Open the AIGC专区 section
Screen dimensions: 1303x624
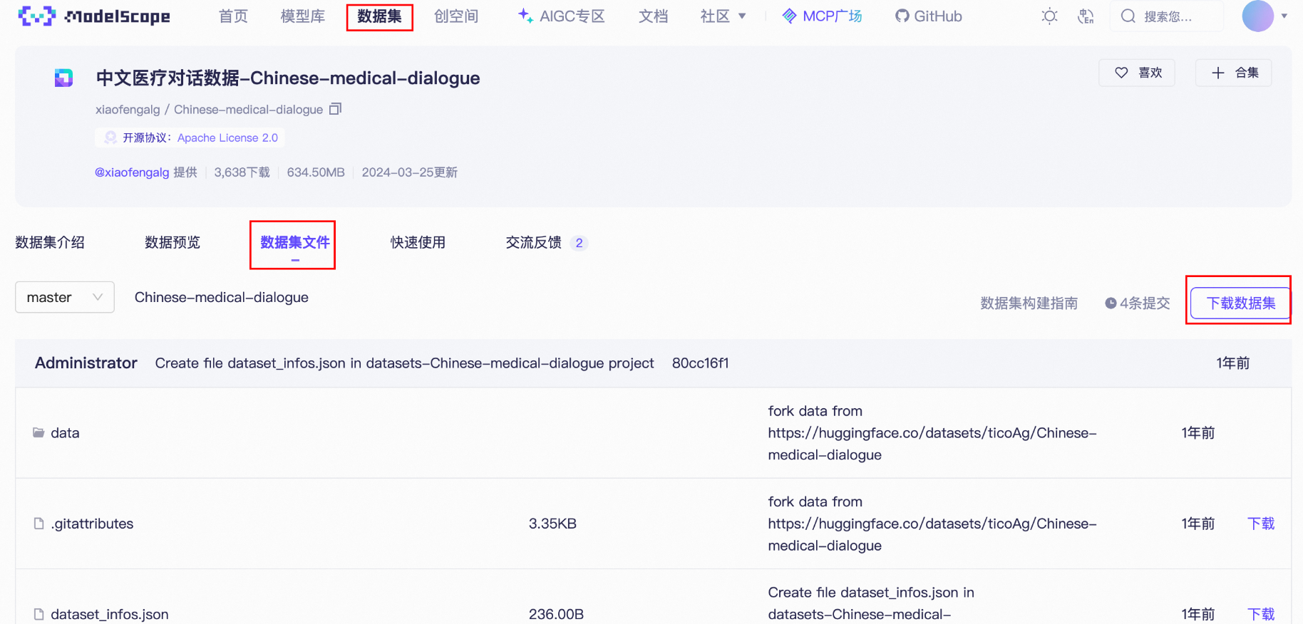562,16
